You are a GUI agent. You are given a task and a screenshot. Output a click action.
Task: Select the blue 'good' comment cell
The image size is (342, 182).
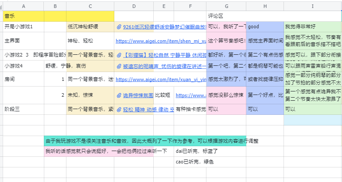tap(264, 27)
